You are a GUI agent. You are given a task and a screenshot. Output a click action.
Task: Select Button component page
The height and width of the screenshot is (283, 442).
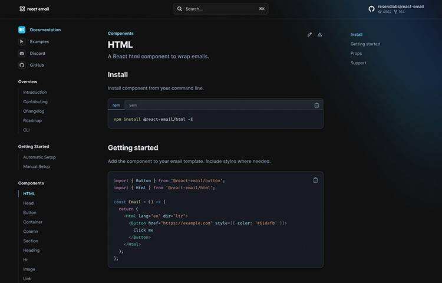pyautogui.click(x=29, y=212)
